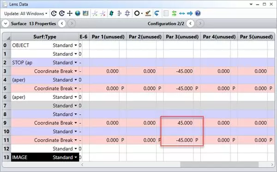
Task: Click the horizontal scrollbar thumb at the bottom
Action: click(219, 165)
